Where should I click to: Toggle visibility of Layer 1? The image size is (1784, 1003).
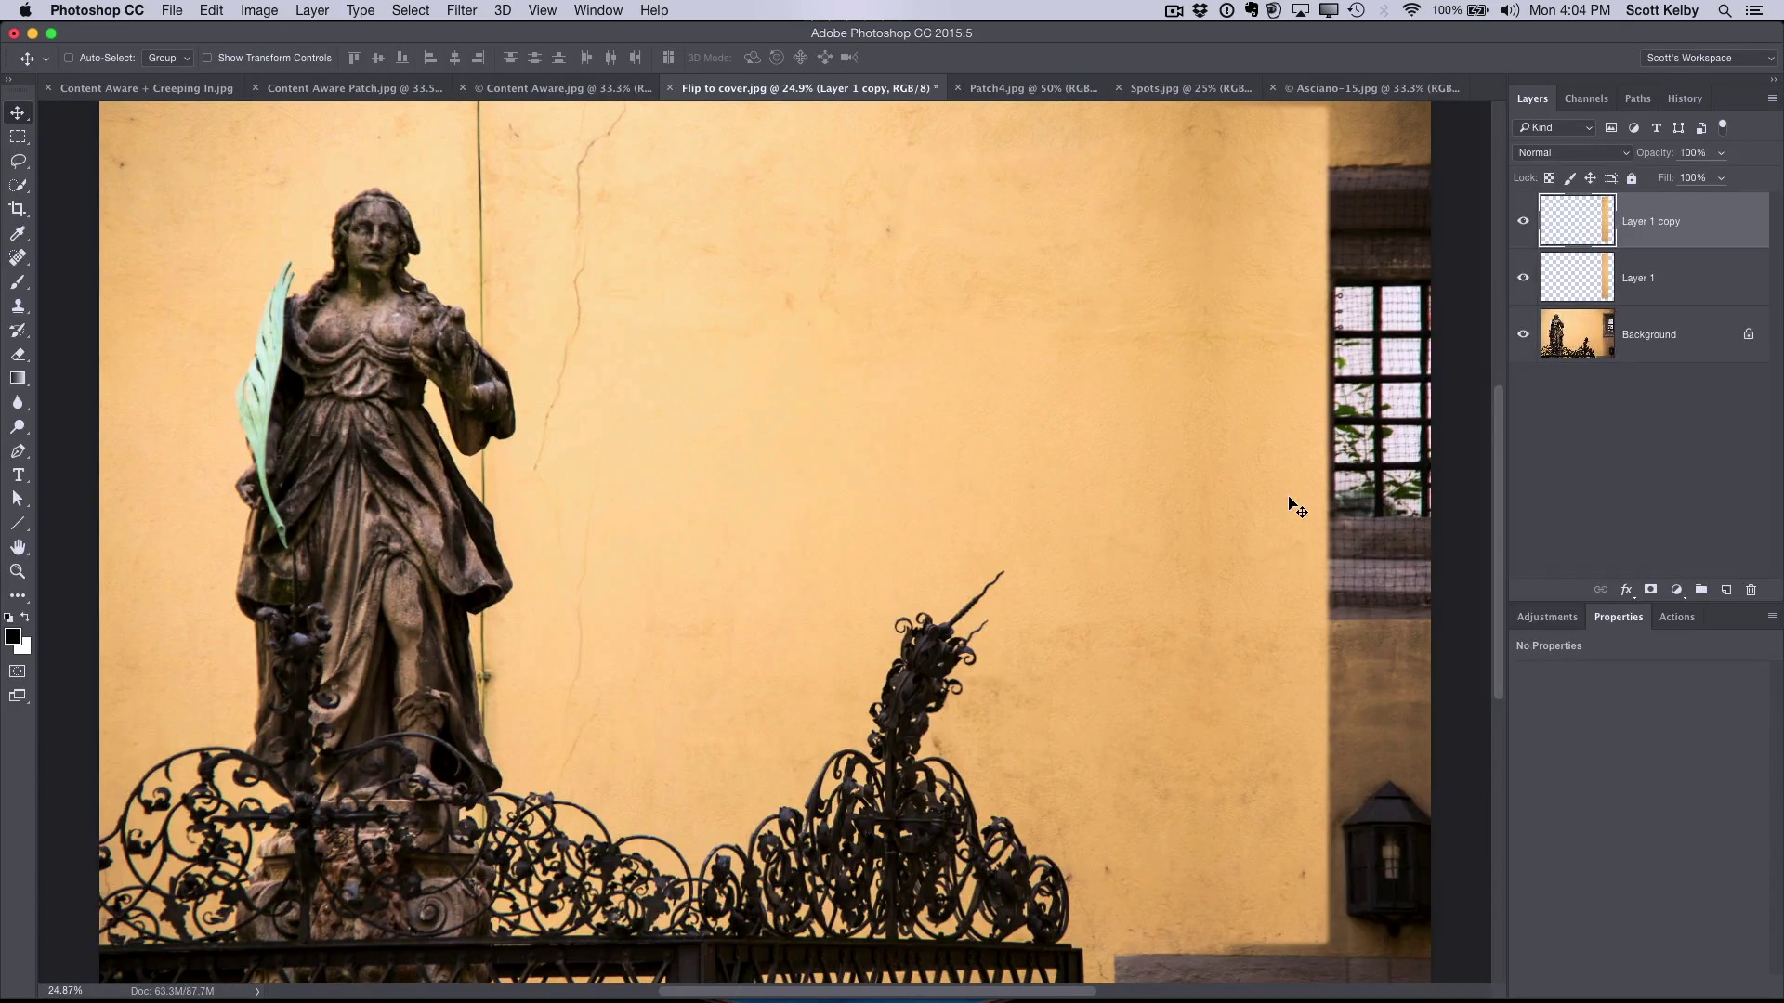(x=1523, y=278)
